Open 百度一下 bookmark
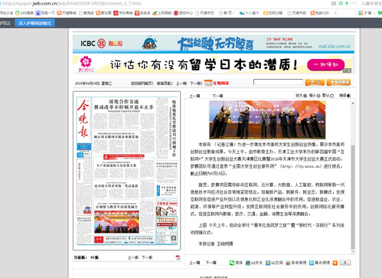The height and width of the screenshot is (278, 382). (x=45, y=13)
